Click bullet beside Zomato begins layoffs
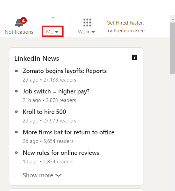 [16, 71]
